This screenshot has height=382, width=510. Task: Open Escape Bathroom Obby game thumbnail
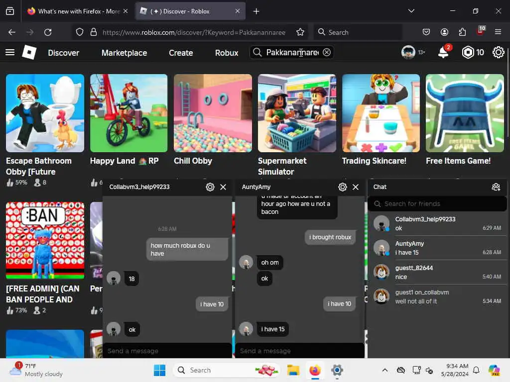pyautogui.click(x=45, y=113)
